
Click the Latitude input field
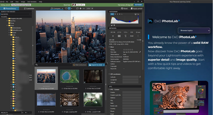tap(130, 77)
